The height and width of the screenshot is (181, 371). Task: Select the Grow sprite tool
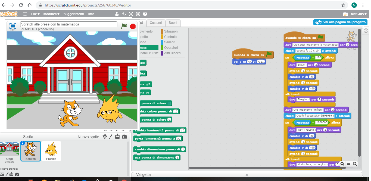pos(131,14)
